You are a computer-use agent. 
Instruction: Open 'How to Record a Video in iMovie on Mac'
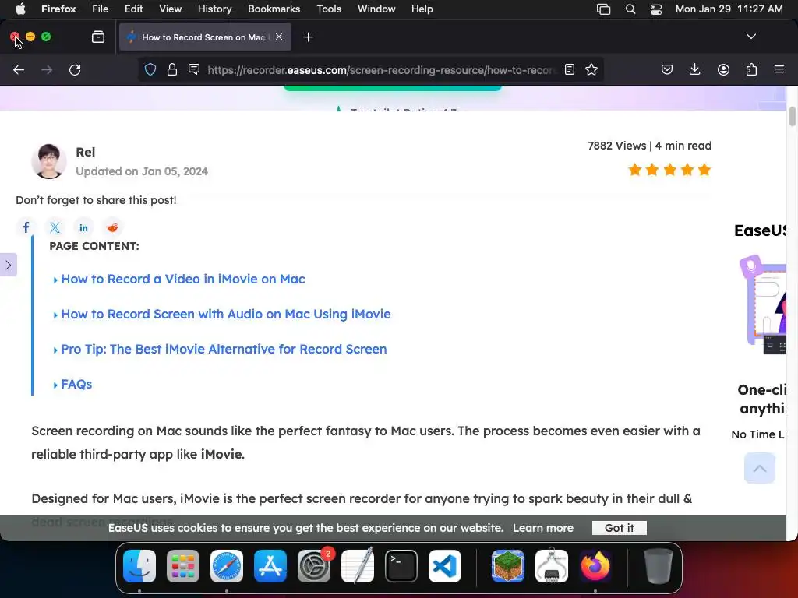pos(182,280)
